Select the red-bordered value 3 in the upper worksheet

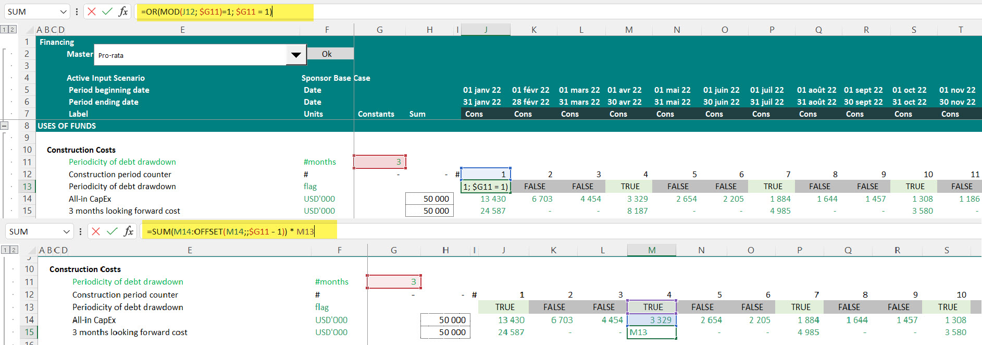pos(380,162)
